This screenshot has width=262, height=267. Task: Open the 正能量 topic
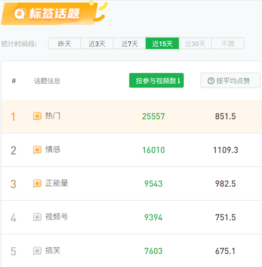click(57, 183)
